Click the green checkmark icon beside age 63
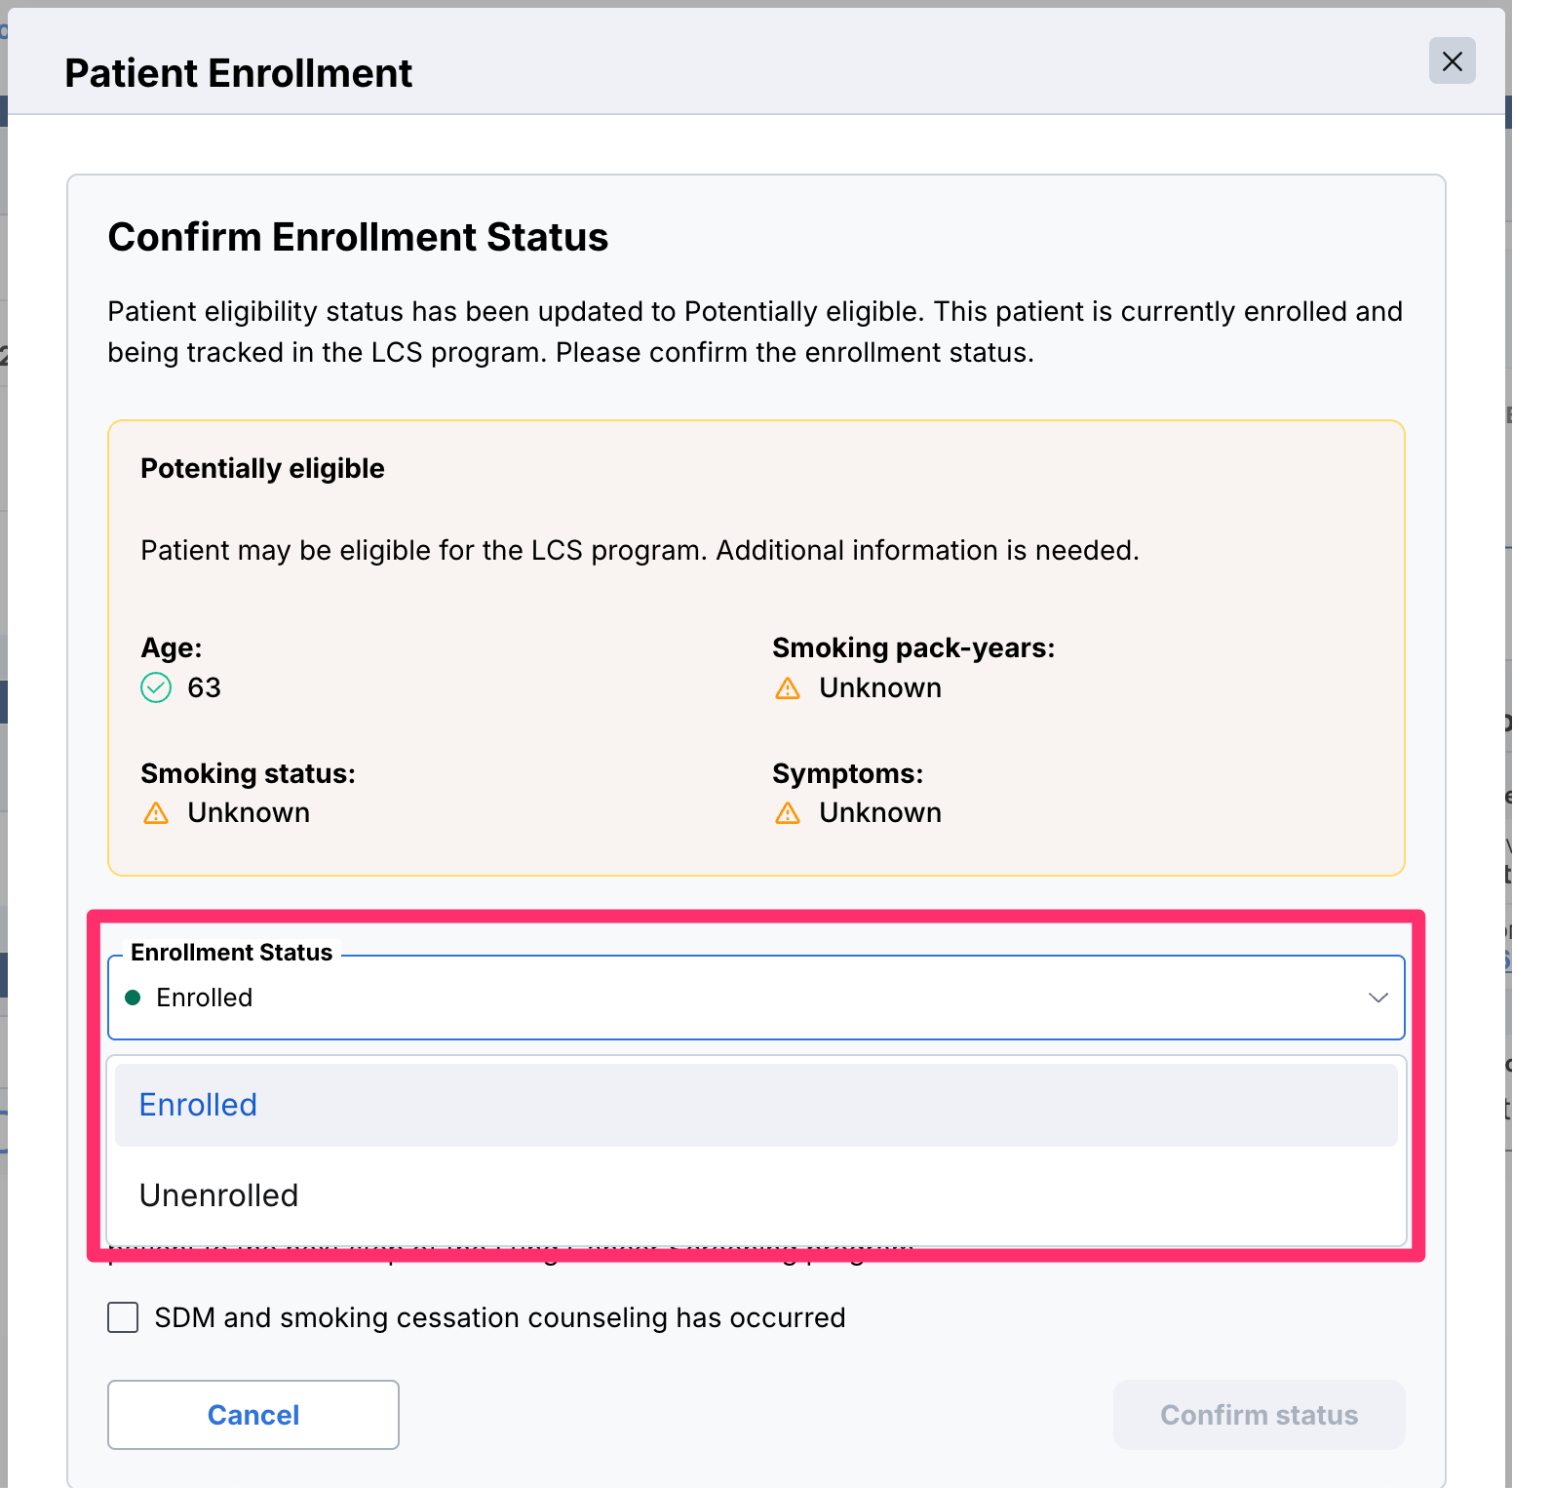This screenshot has height=1488, width=1552. 156,688
